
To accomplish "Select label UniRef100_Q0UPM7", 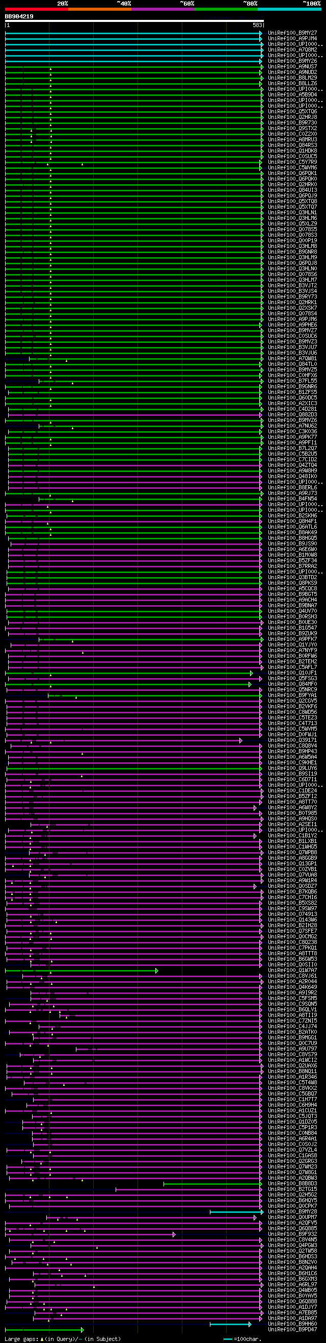I will [x=293, y=1217].
